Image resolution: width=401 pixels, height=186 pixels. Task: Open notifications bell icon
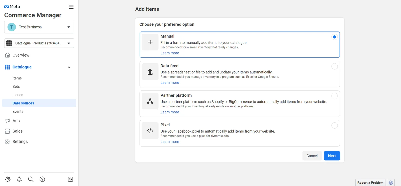click(x=19, y=179)
